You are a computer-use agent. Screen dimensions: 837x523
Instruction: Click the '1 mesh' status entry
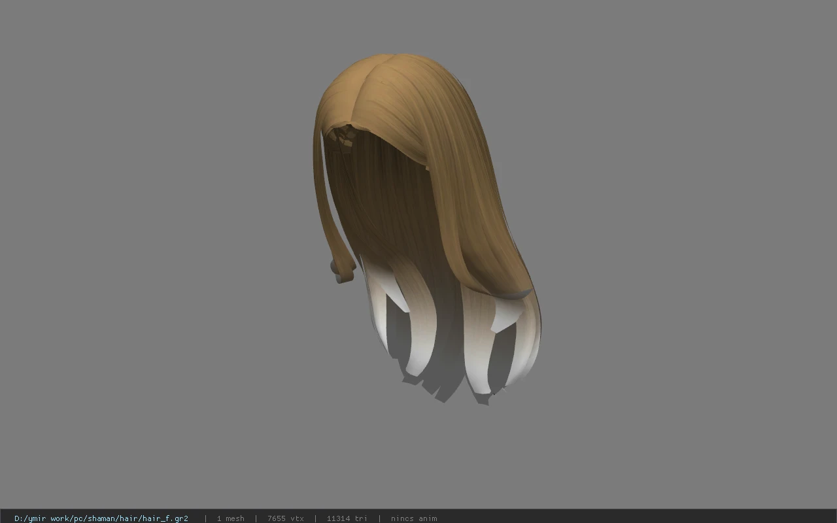231,518
